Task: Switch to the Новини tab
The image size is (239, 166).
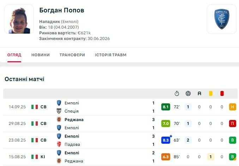Action: (x=41, y=55)
